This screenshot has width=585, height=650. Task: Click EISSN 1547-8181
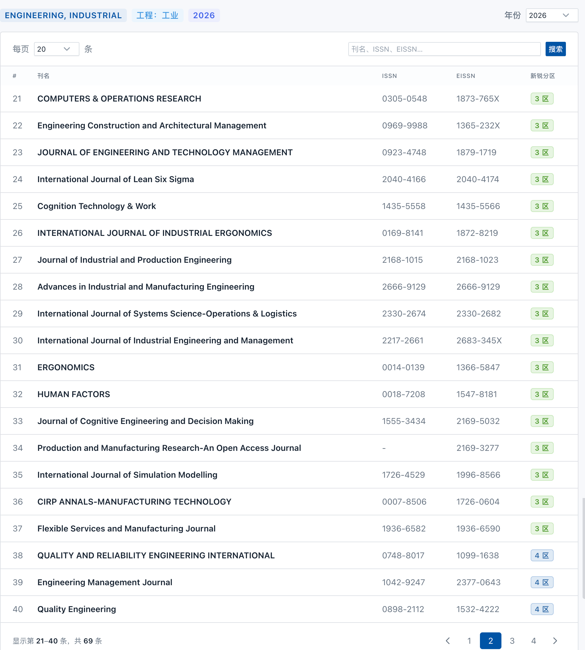tap(477, 394)
